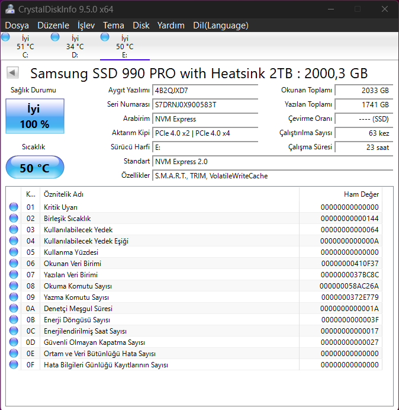This screenshot has width=399, height=410.
Task: Click the status orb for Birleşik Sıcaklık
Action: point(14,218)
